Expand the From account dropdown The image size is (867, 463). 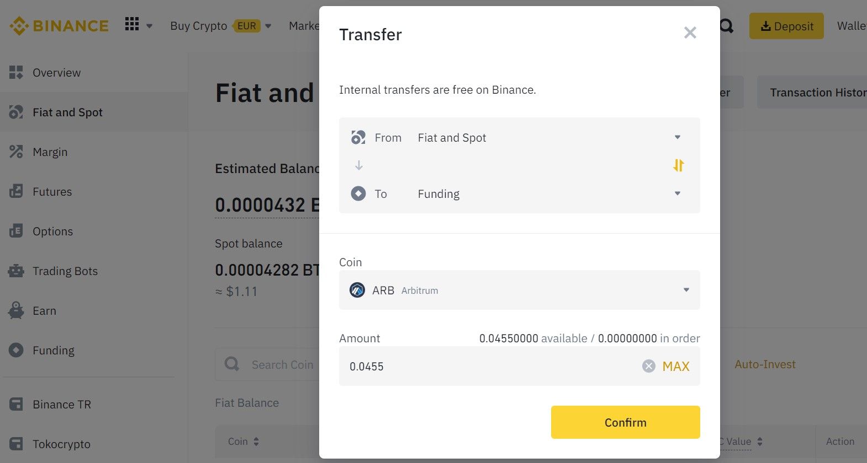[677, 137]
